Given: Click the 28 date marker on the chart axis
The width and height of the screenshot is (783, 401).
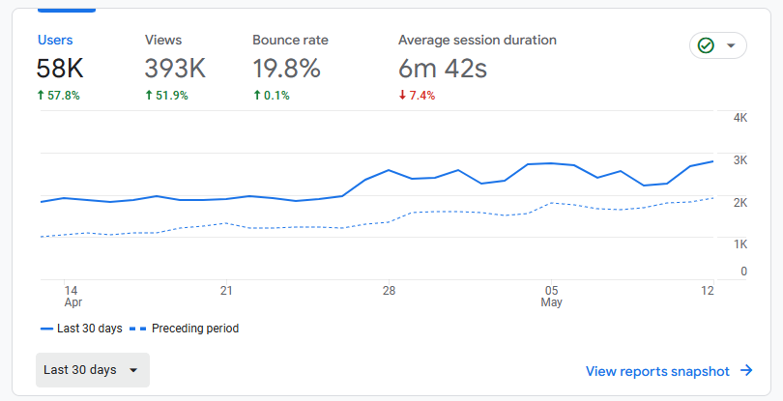Looking at the screenshot, I should pos(388,290).
